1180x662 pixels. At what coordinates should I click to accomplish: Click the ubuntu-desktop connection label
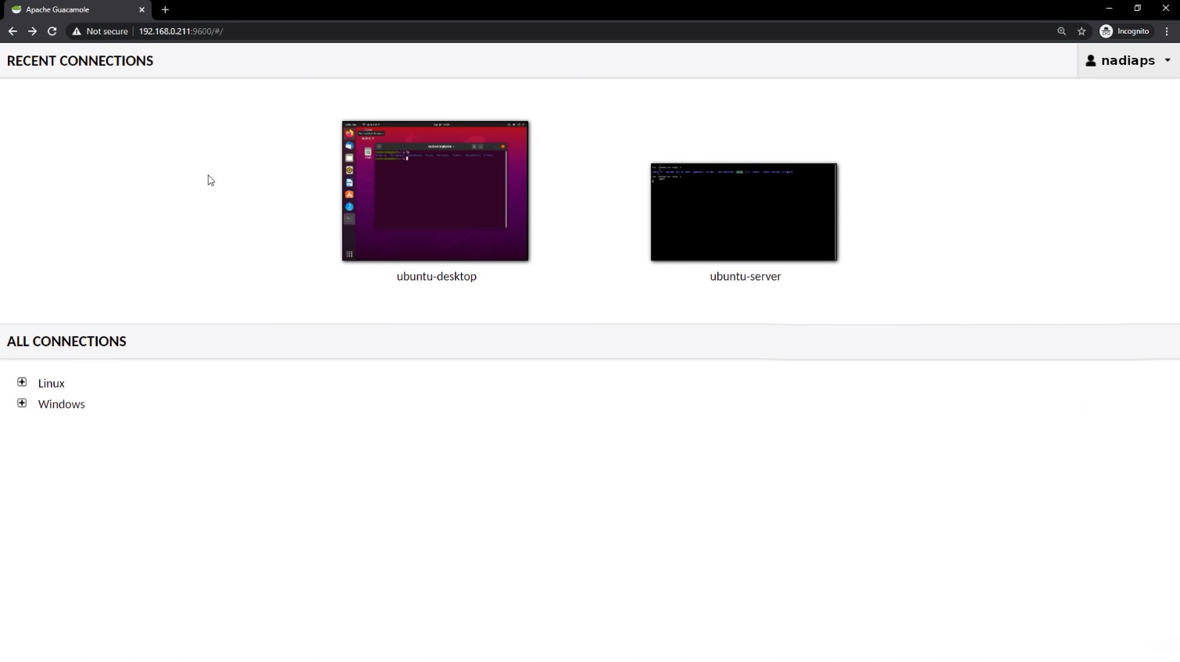click(x=436, y=276)
